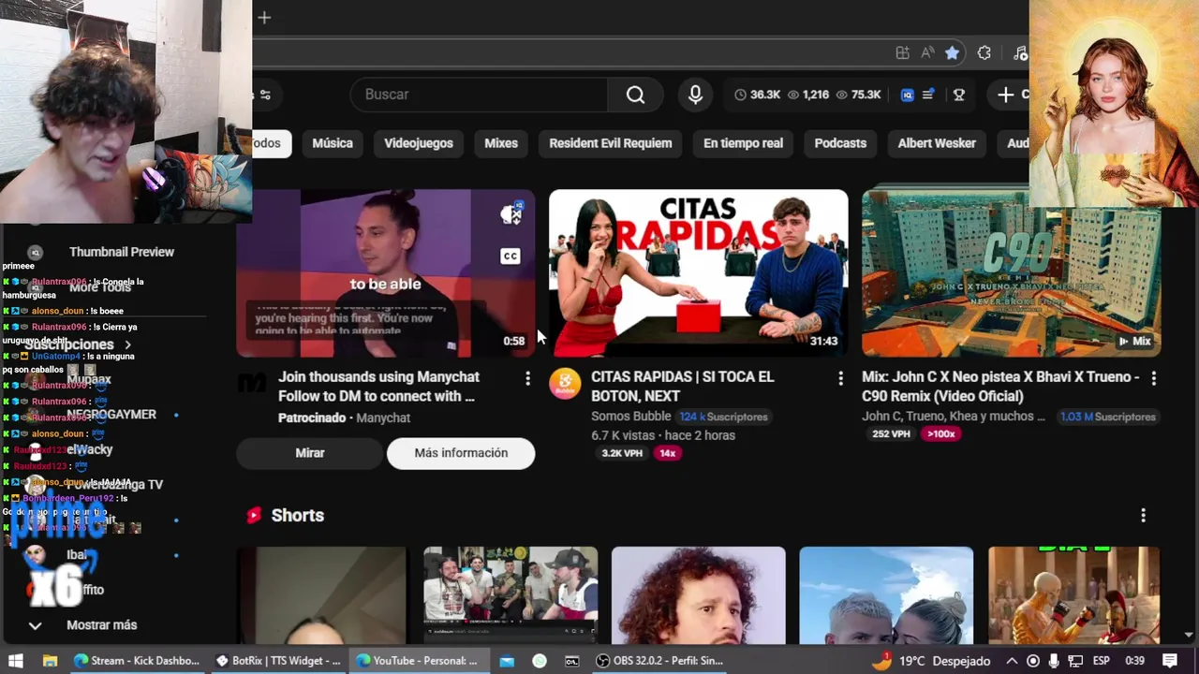Click the Create plus button

tap(1011, 95)
